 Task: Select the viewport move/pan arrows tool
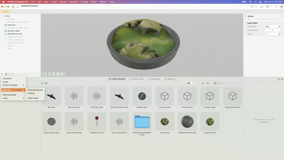pos(52,74)
